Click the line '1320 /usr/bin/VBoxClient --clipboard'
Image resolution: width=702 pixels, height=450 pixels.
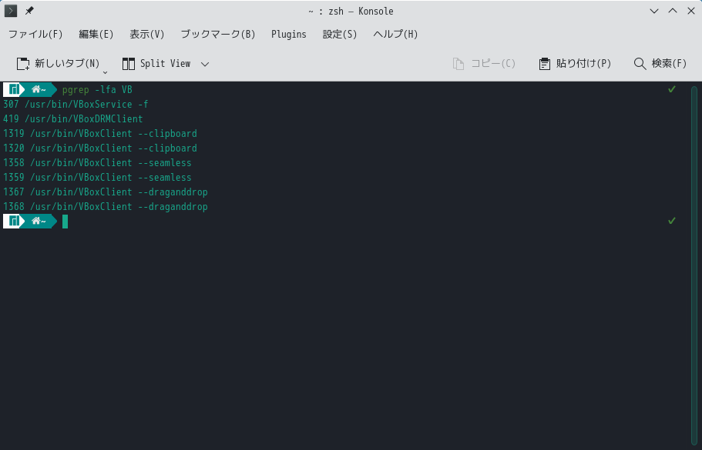click(100, 148)
